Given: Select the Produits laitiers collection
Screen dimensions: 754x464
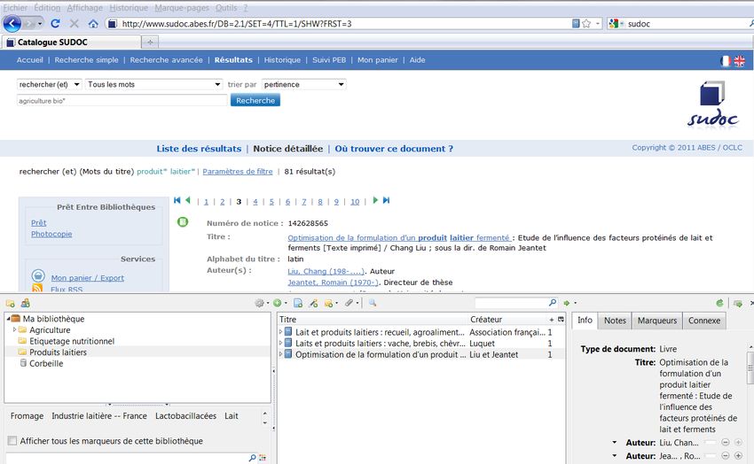Looking at the screenshot, I should tap(58, 352).
